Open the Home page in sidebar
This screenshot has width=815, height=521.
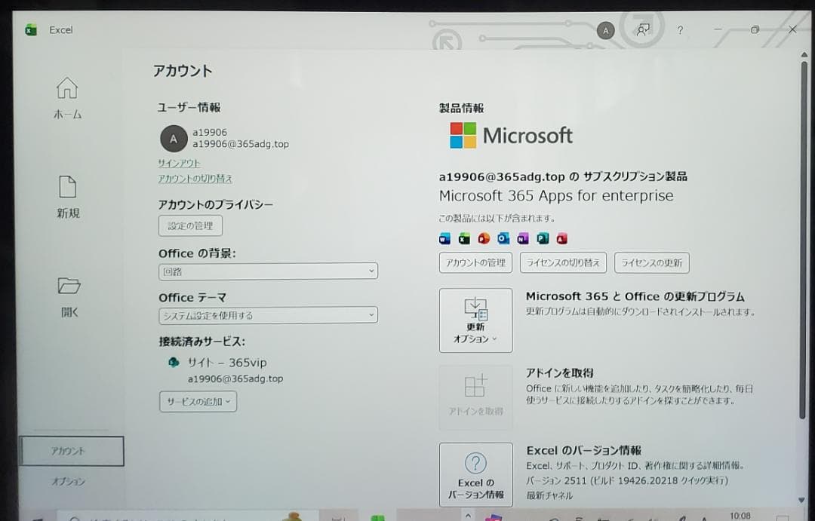pos(68,98)
